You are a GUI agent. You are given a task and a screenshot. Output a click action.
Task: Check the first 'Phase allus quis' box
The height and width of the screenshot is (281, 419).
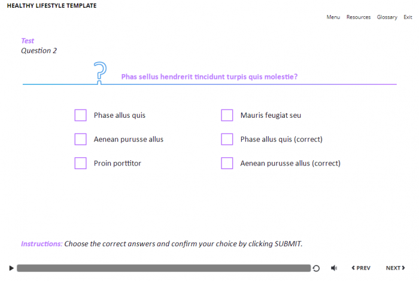81,115
